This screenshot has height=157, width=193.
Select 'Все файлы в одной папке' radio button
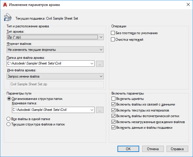coord(9,119)
